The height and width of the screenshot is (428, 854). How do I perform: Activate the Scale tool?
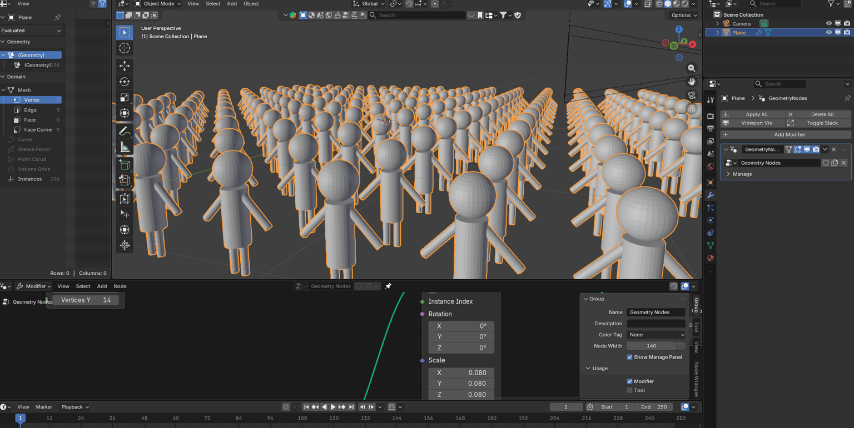[125, 98]
